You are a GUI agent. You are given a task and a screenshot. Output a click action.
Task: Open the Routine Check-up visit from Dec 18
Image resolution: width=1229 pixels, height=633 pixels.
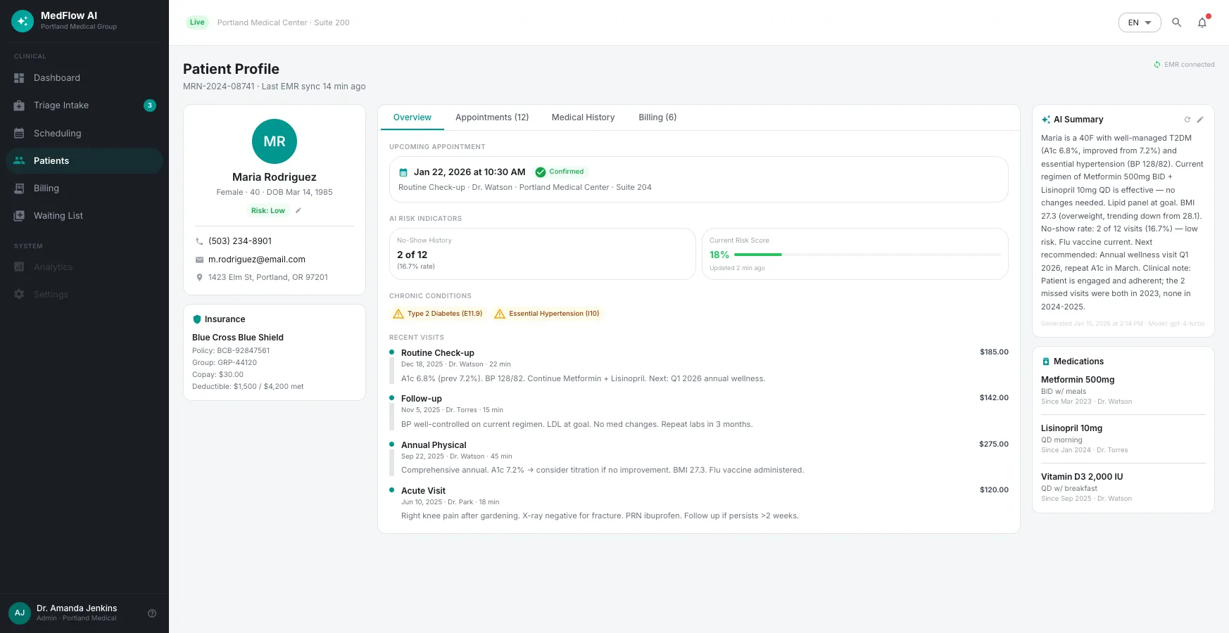pyautogui.click(x=699, y=366)
